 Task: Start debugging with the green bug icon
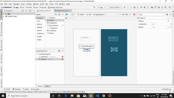pos(135,7)
